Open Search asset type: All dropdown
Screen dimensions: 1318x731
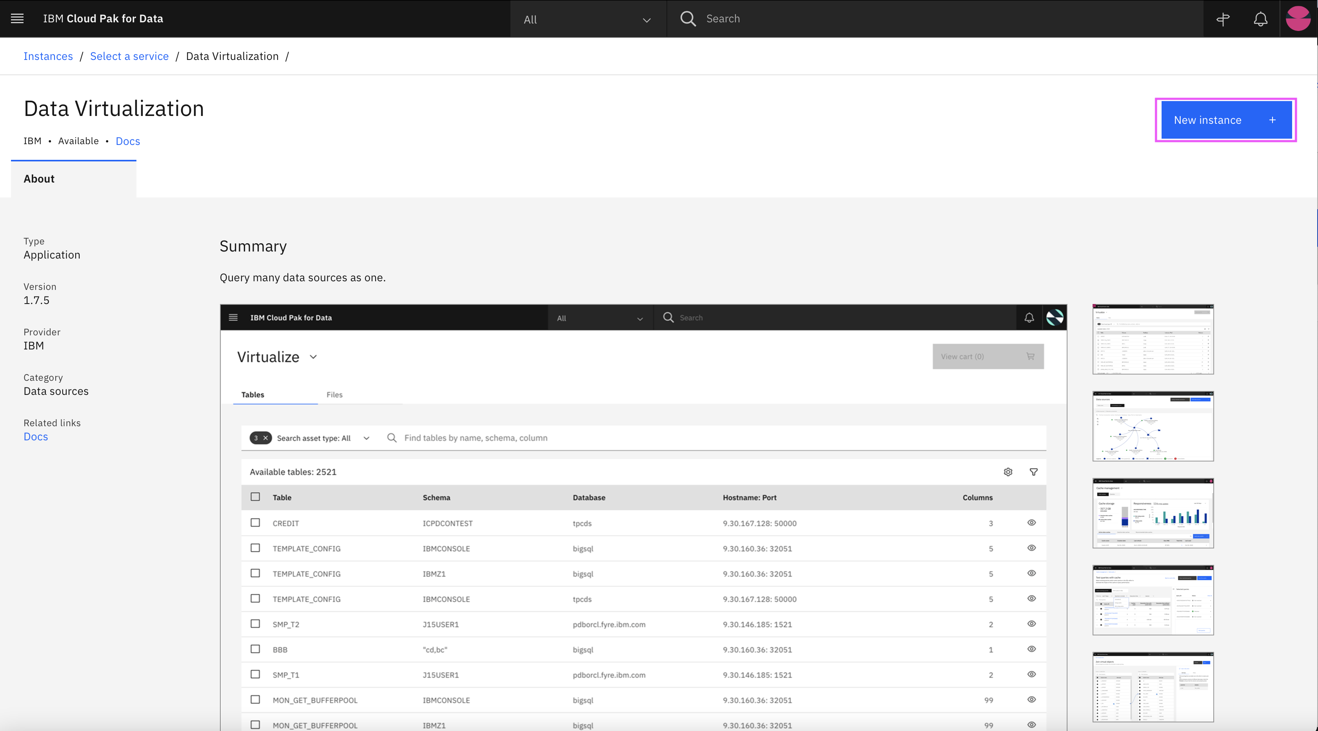(x=323, y=438)
